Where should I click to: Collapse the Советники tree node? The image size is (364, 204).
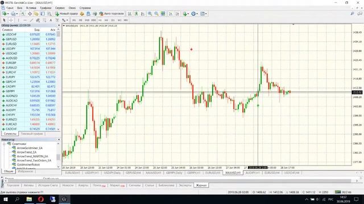click(x=4, y=144)
